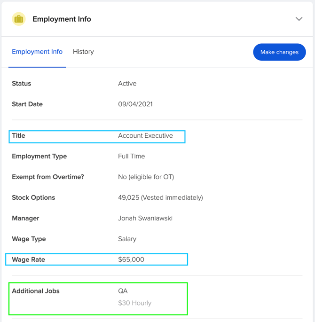Click the wage rate $65,000
Viewport: 315px width, 322px height.
point(131,259)
